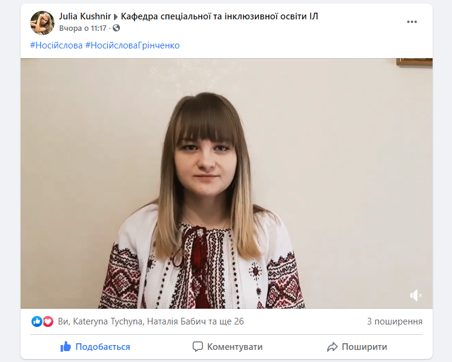Click Julia Kushnir's profile picture

click(42, 23)
